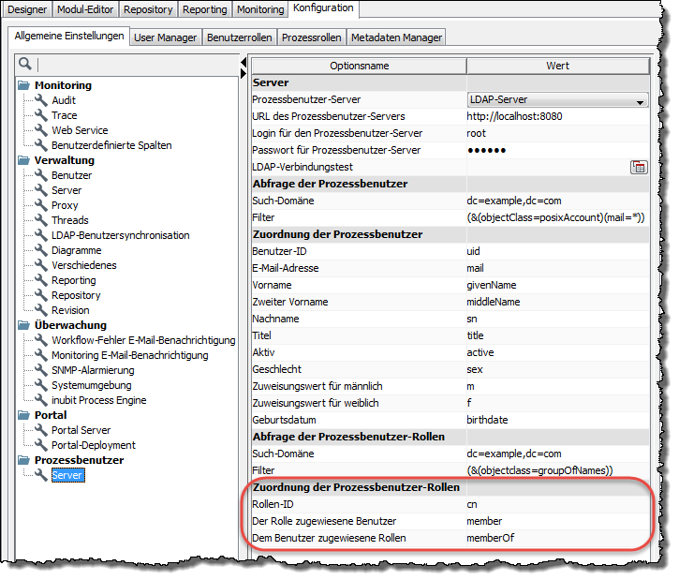Click the LDAP-Verbindungstest icon button
The image size is (679, 580).
(x=639, y=167)
